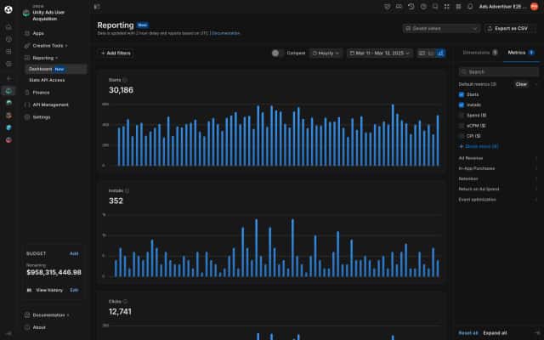Image resolution: width=544 pixels, height=340 pixels.
Task: Open Stats API Access page
Action: (x=47, y=80)
